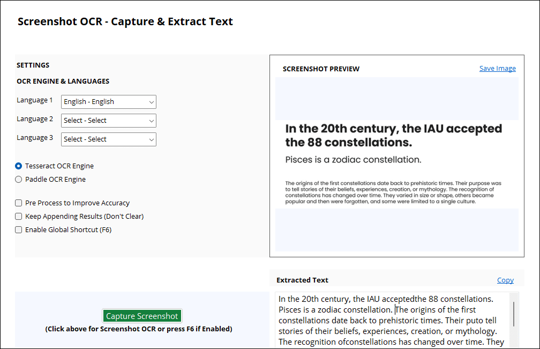540x349 pixels.
Task: Expand the Language 3 Select dropdown
Action: pos(108,139)
